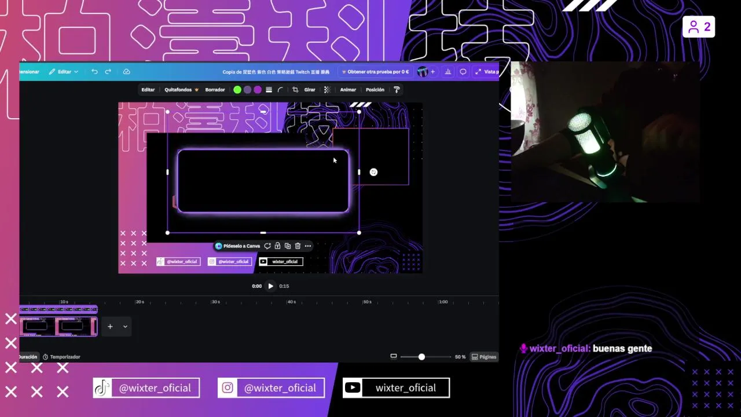The width and height of the screenshot is (741, 417).
Task: Click the copy style paint roller icon
Action: (x=397, y=90)
